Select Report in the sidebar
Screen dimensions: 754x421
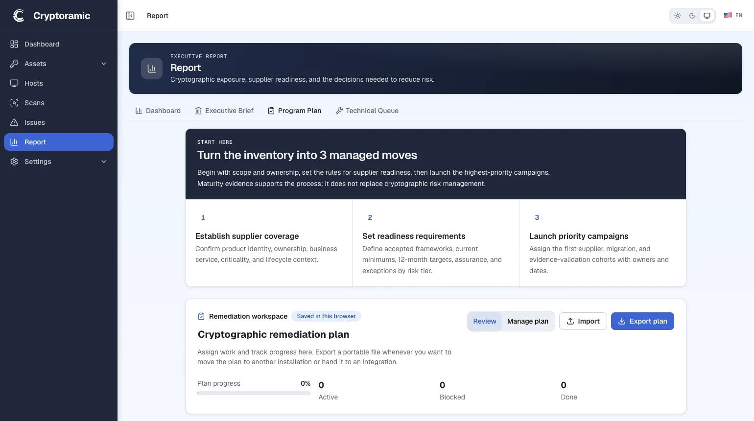59,142
